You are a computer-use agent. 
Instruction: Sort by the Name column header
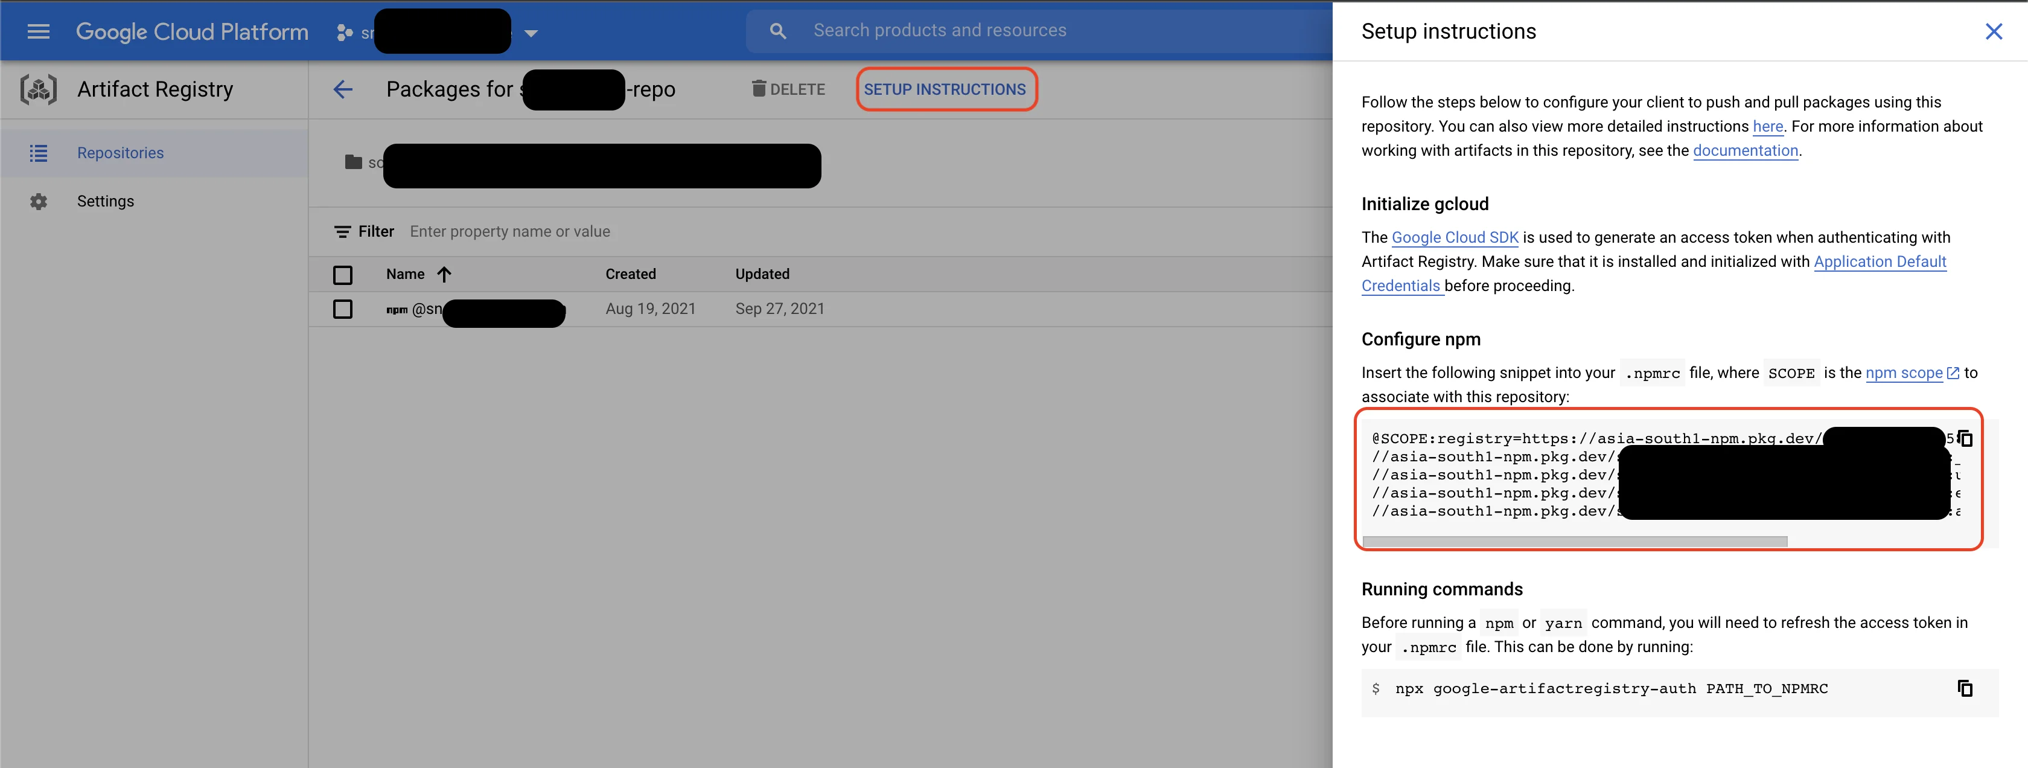[404, 274]
